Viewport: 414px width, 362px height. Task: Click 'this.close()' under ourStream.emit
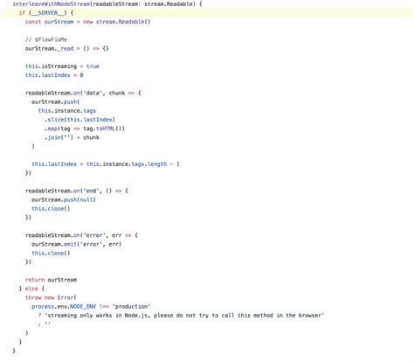[x=51, y=253]
